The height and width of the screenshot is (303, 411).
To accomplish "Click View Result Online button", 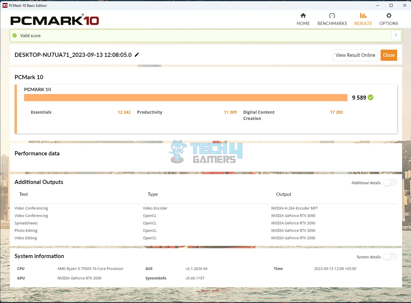I will click(355, 55).
